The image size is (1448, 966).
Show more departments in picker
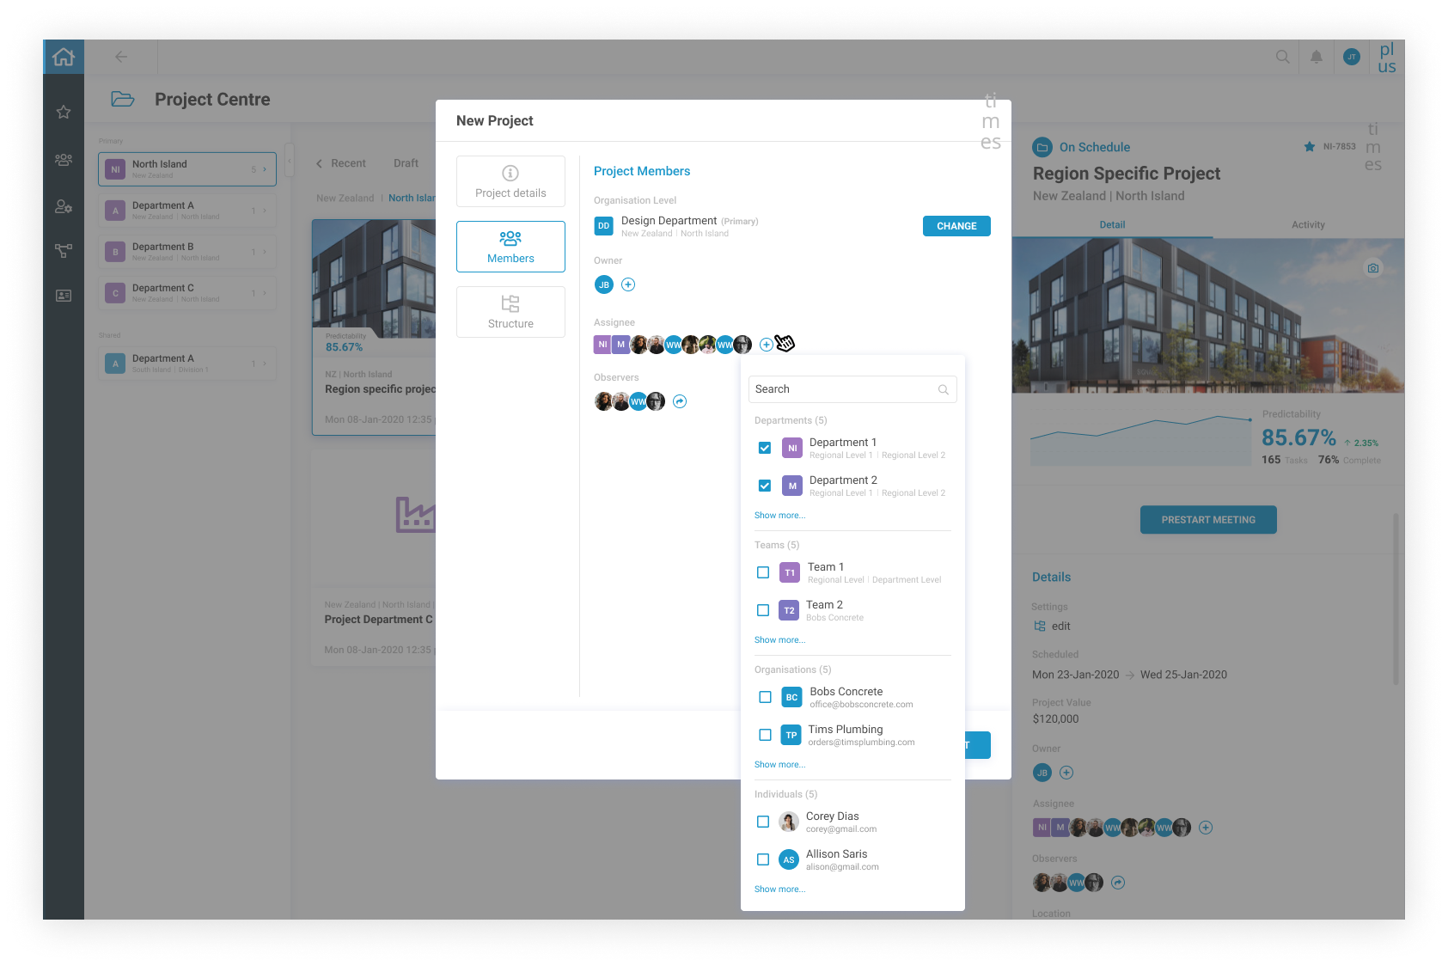point(779,516)
